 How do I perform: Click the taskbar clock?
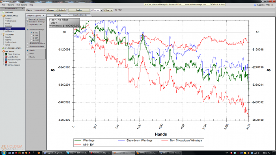(x=267, y=153)
